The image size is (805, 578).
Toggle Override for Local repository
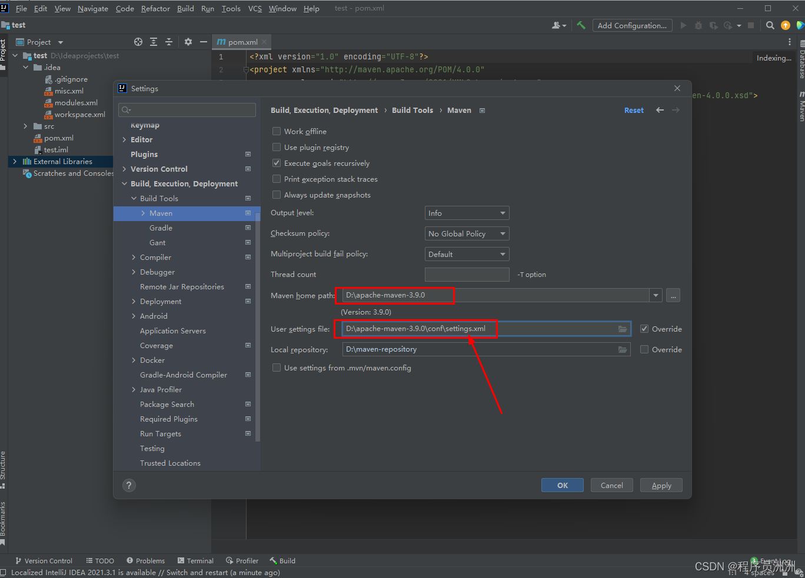click(644, 349)
